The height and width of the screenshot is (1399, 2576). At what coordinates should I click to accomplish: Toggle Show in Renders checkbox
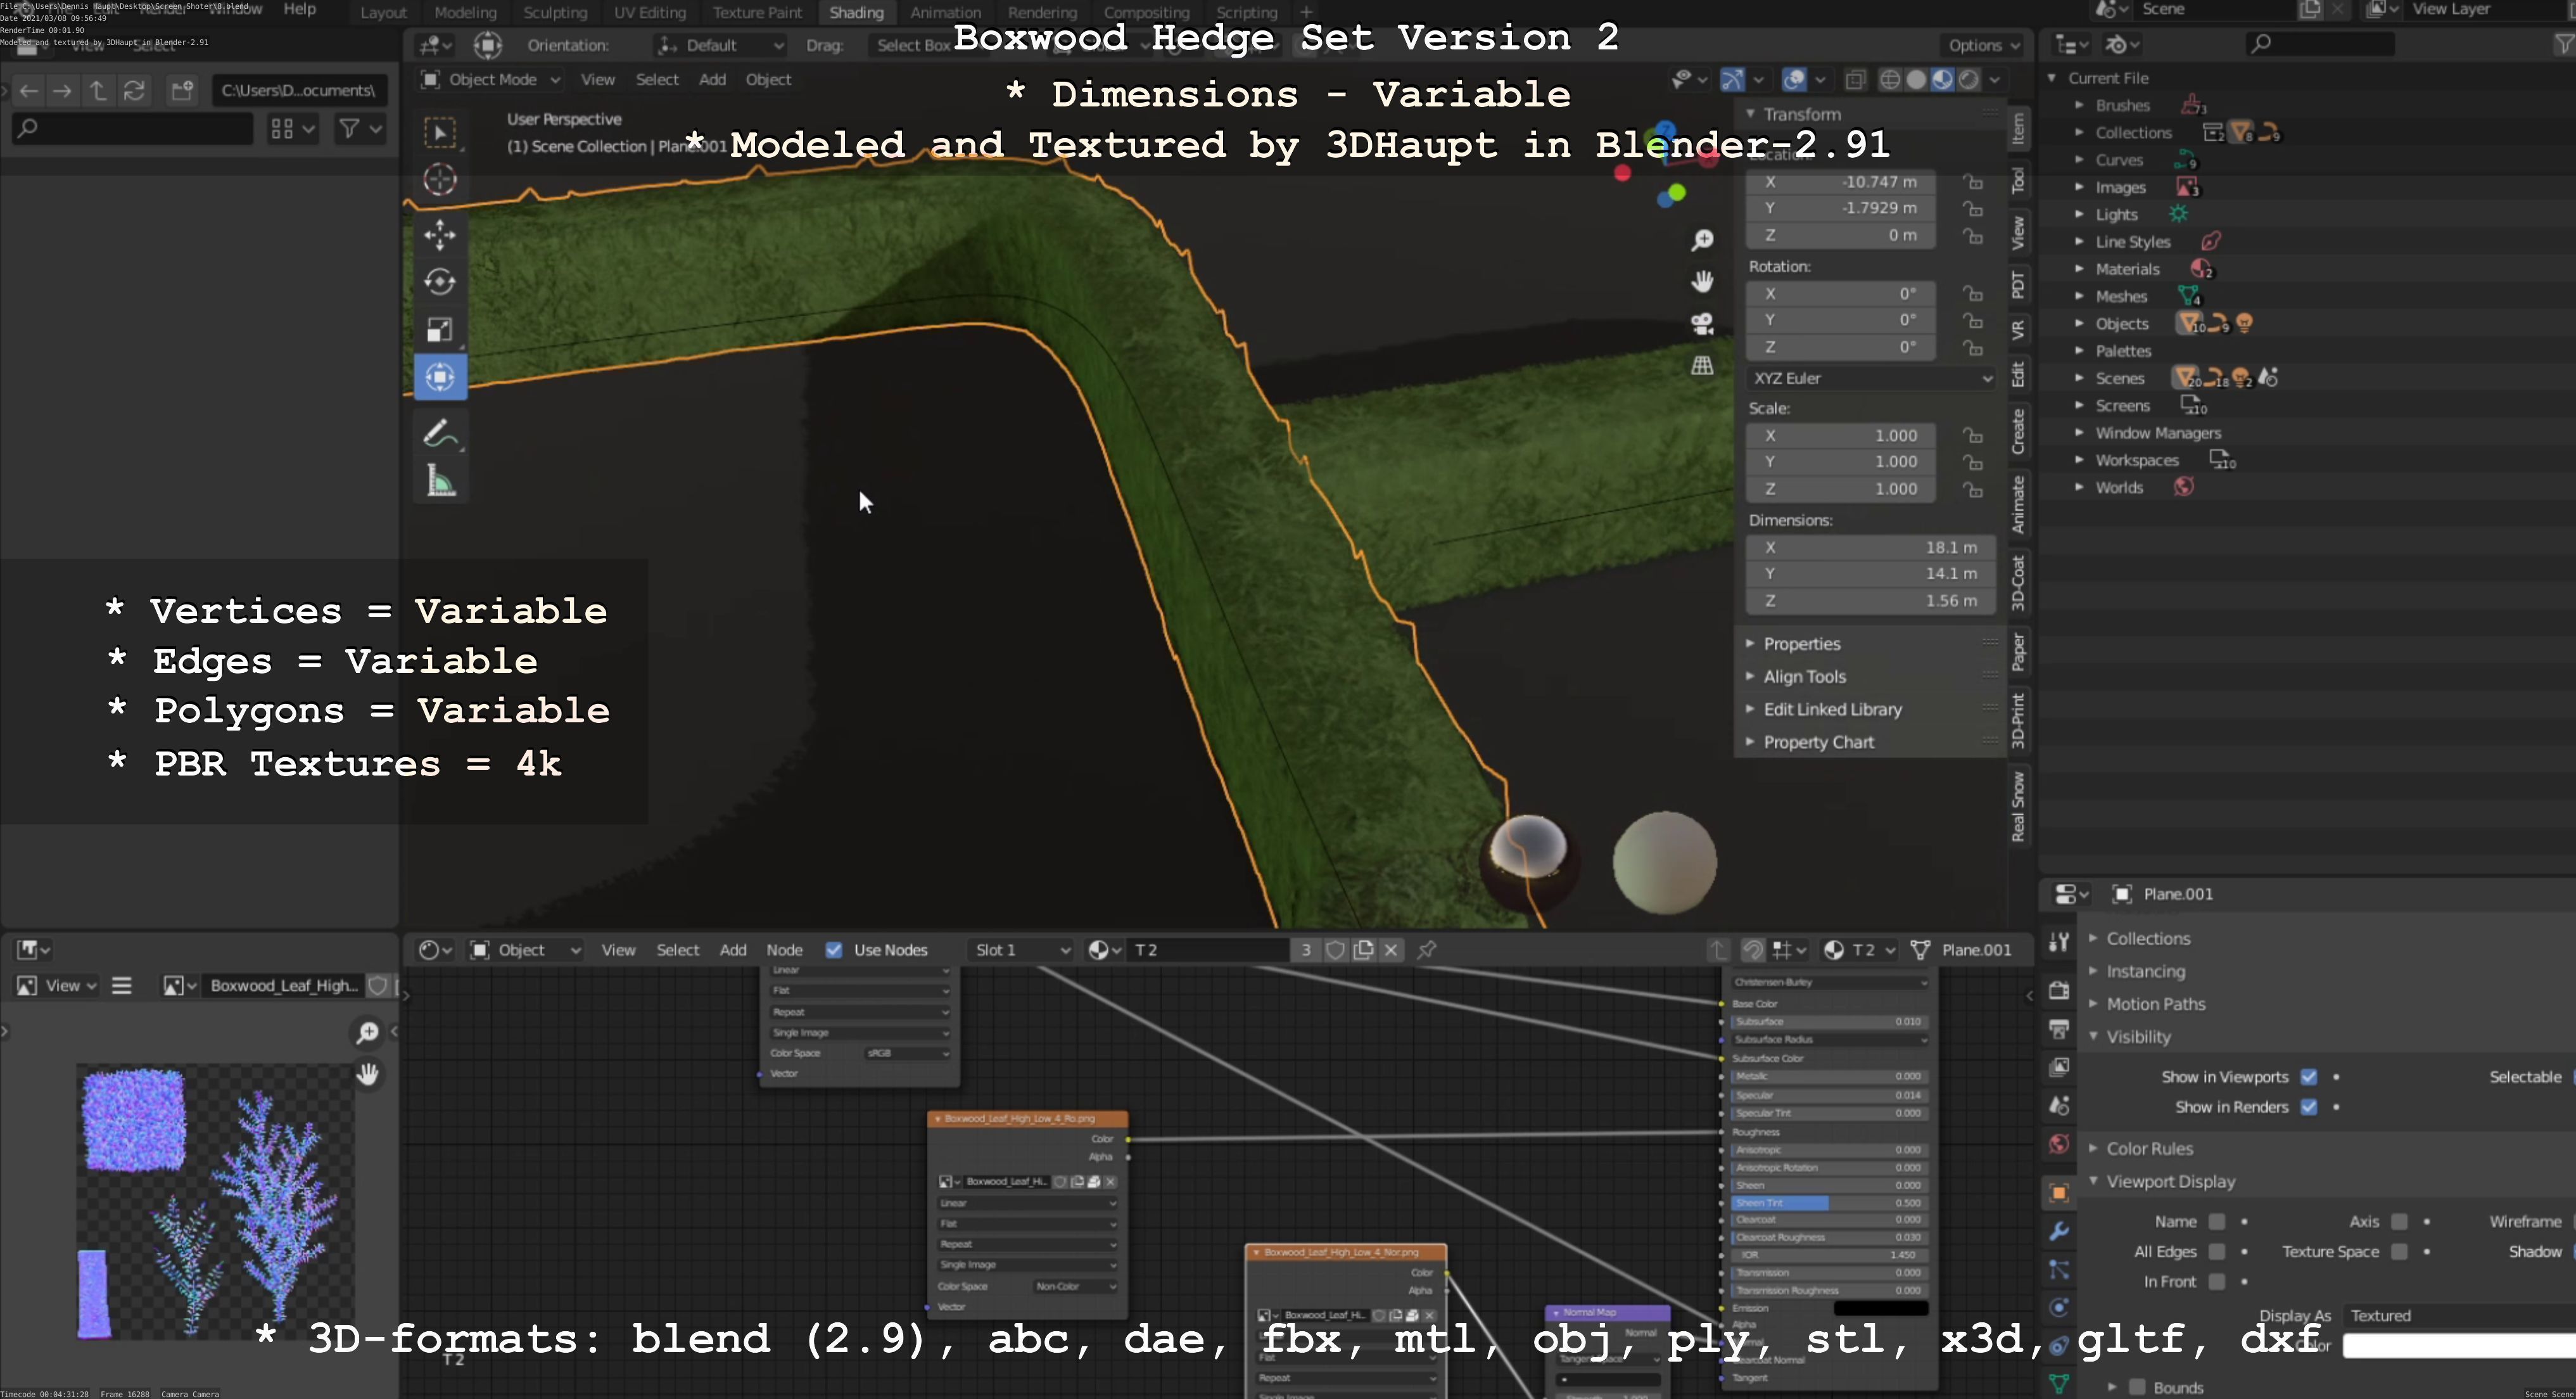pyautogui.click(x=2309, y=1107)
